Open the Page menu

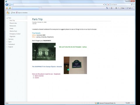click(x=123, y=8)
